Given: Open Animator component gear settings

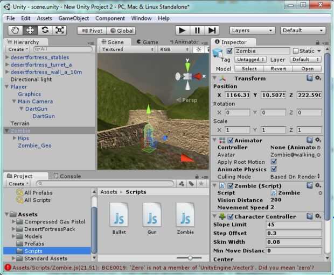Looking at the screenshot, I should pyautogui.click(x=318, y=140).
